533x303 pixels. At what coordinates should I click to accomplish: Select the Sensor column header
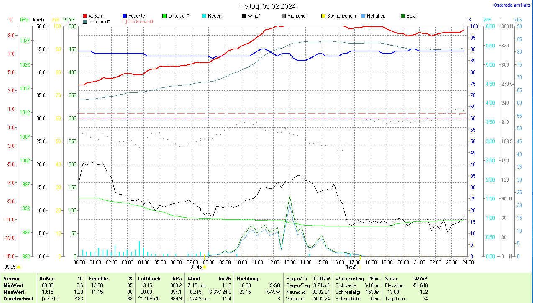point(11,278)
